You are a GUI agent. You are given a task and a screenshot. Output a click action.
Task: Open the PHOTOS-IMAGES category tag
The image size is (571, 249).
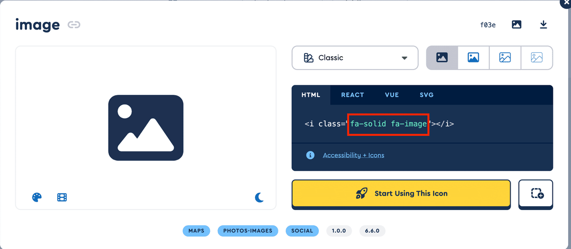(248, 231)
